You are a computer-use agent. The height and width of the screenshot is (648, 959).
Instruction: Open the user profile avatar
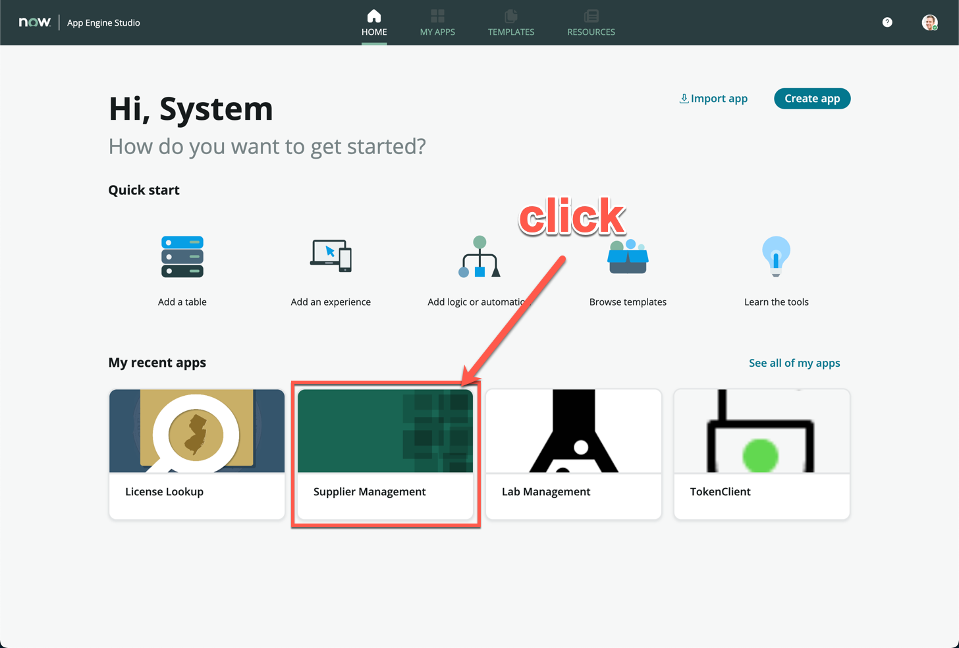pos(929,22)
